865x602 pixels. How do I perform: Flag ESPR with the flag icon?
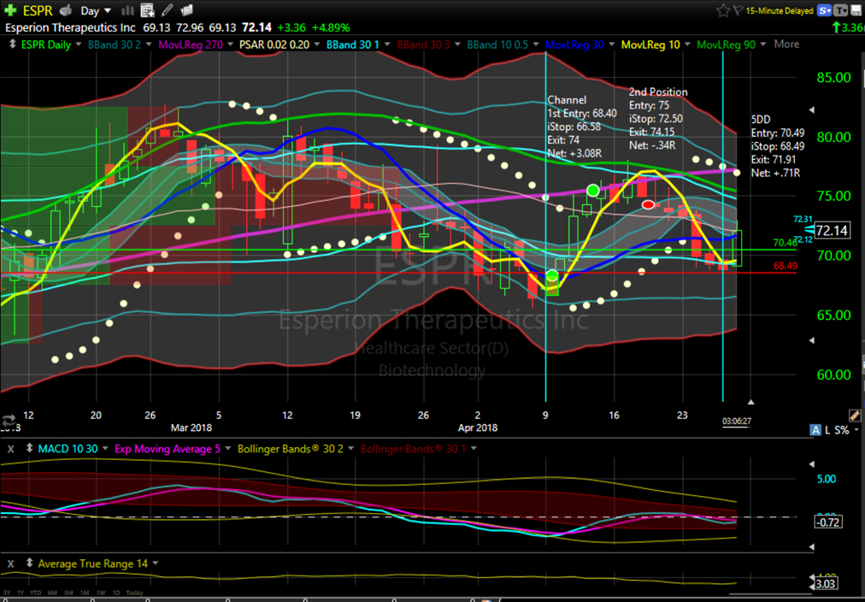[x=738, y=10]
